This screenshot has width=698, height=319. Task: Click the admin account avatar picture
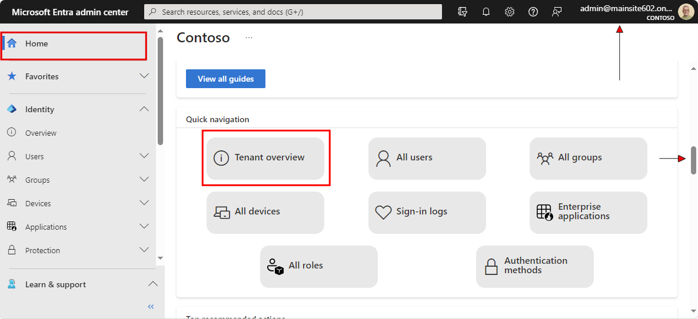point(686,12)
